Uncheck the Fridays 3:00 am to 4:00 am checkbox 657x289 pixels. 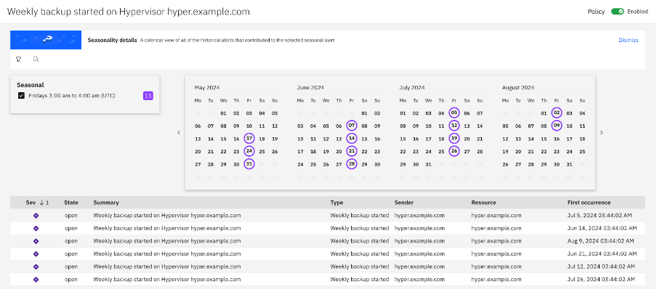(21, 96)
